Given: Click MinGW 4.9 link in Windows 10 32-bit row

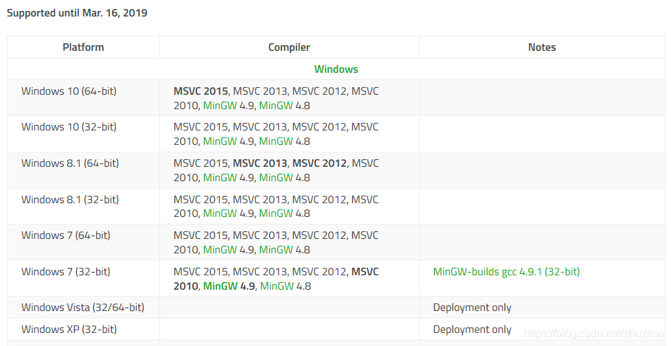Looking at the screenshot, I should [220, 141].
